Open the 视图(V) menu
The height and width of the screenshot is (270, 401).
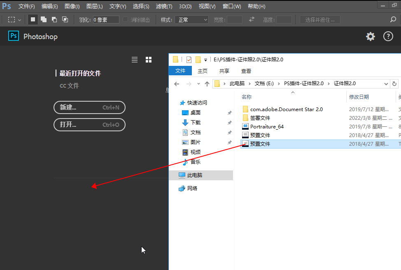click(x=207, y=7)
